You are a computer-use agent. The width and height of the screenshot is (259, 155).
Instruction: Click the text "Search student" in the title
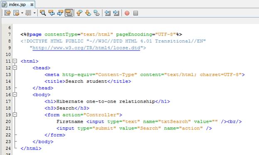pos(86,81)
